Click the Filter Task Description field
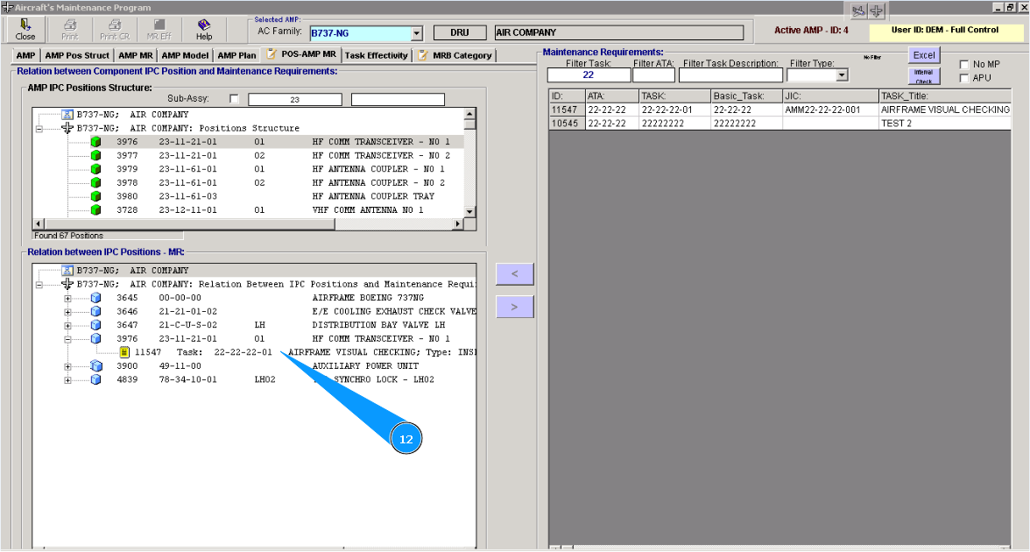Screen dimensions: 1030x552 point(730,75)
